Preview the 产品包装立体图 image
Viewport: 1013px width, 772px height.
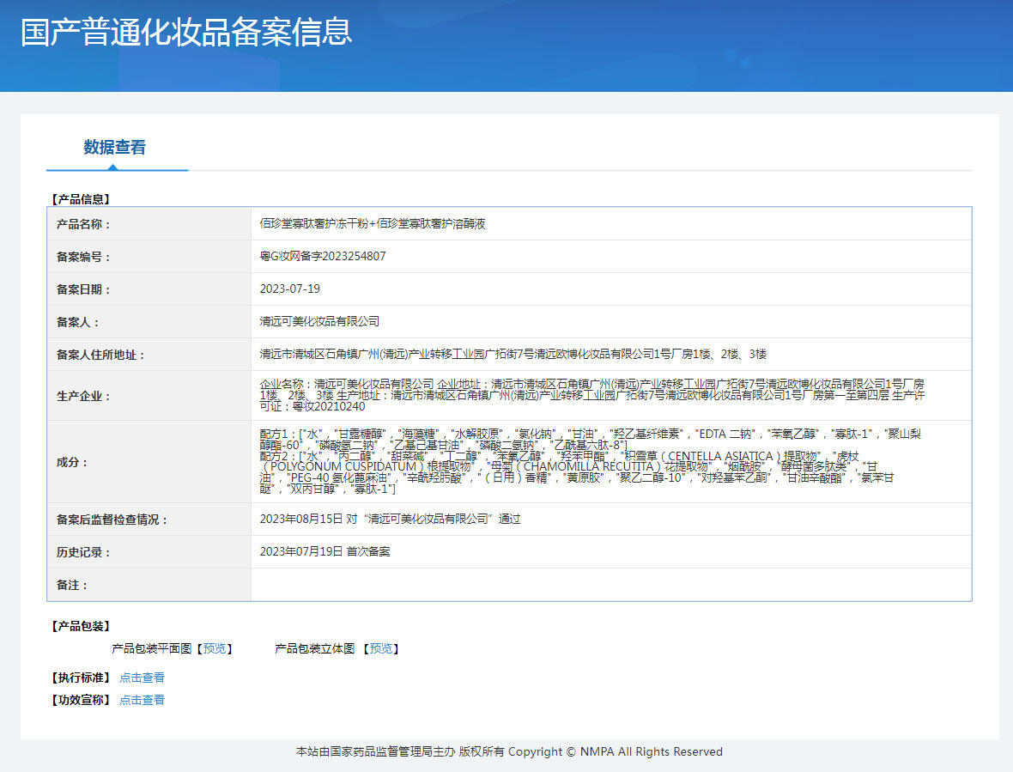pyautogui.click(x=381, y=648)
